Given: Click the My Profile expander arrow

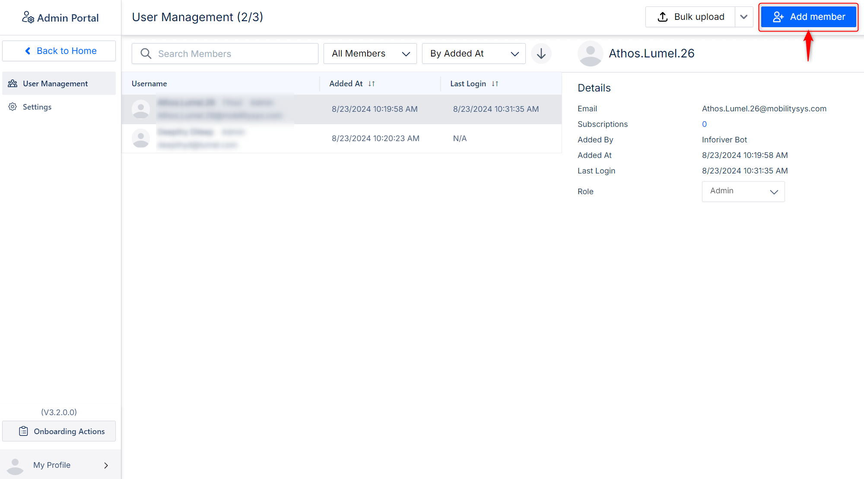Looking at the screenshot, I should point(107,465).
